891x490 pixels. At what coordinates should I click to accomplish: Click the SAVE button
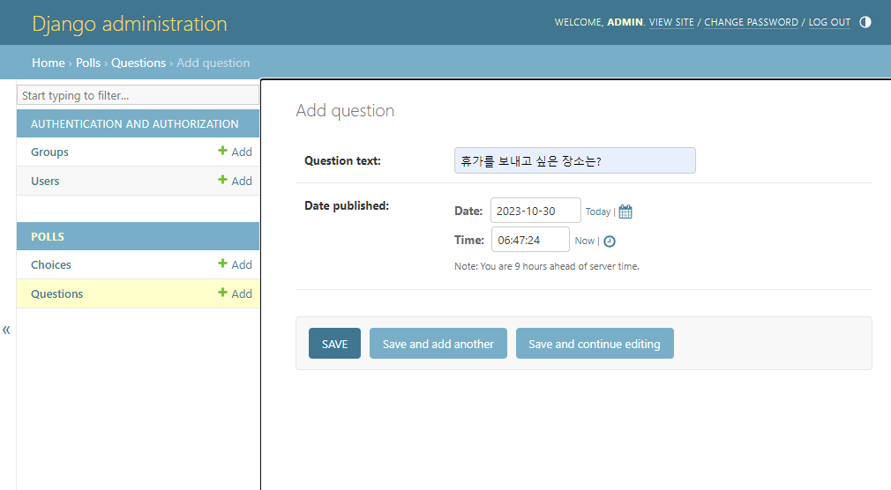(x=334, y=344)
